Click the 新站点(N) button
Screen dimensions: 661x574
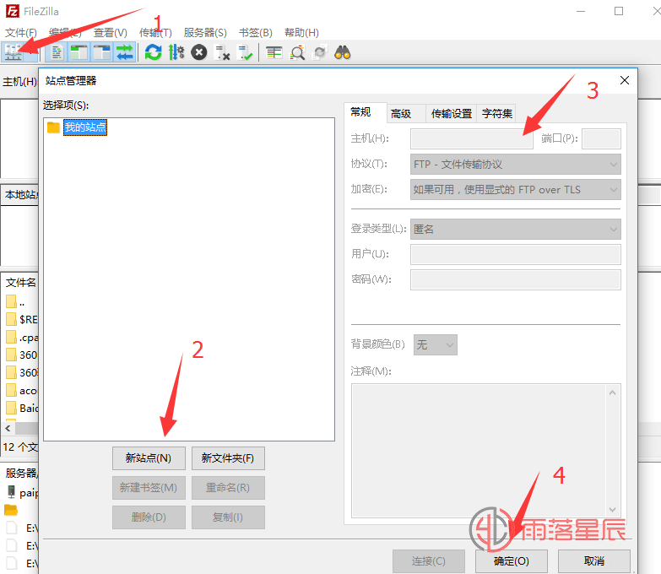pos(149,458)
